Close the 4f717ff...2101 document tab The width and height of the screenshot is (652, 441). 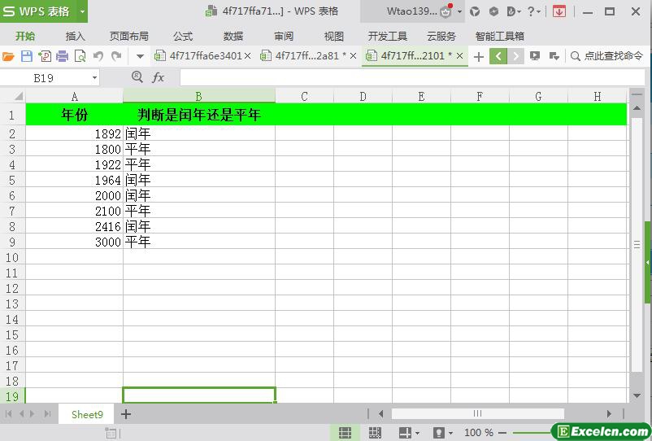(460, 55)
